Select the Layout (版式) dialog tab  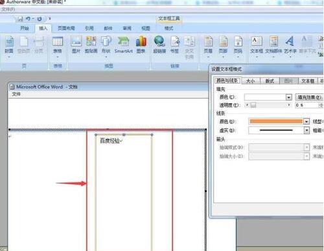[270, 81]
